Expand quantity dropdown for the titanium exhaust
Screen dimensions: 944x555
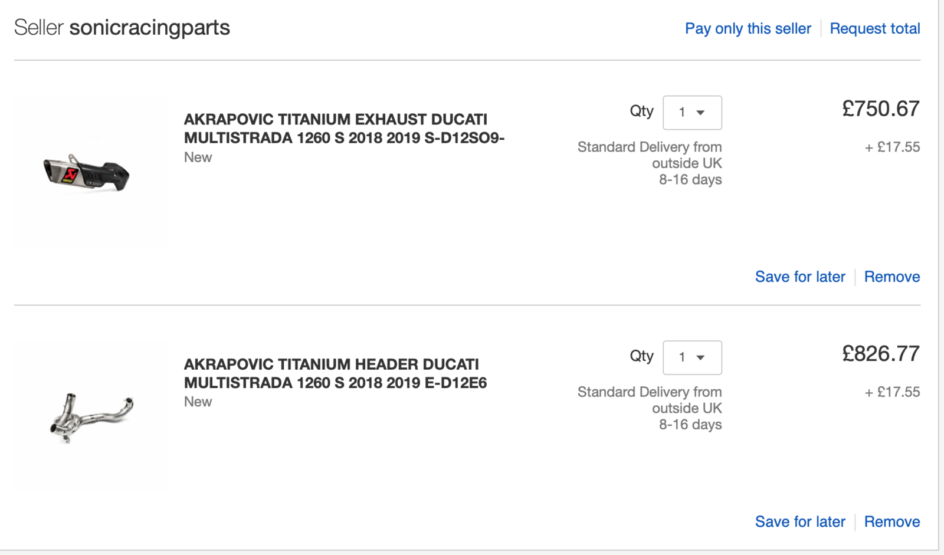pos(692,112)
